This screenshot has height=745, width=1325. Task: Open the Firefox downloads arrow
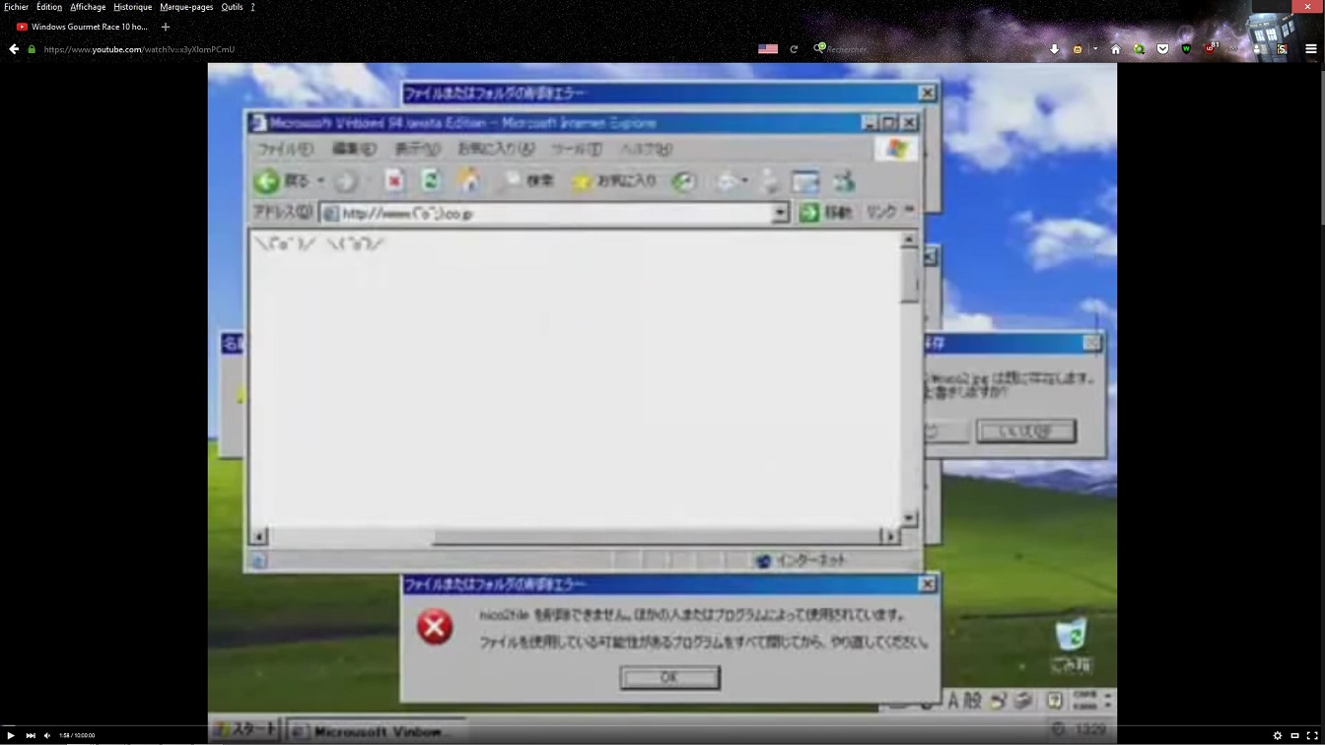[1054, 49]
